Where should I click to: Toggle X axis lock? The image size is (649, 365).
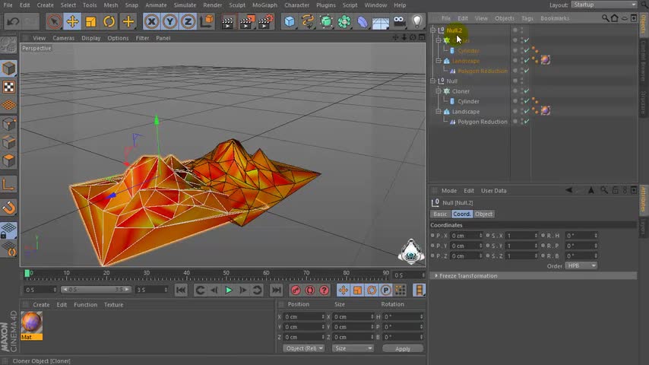tap(152, 22)
